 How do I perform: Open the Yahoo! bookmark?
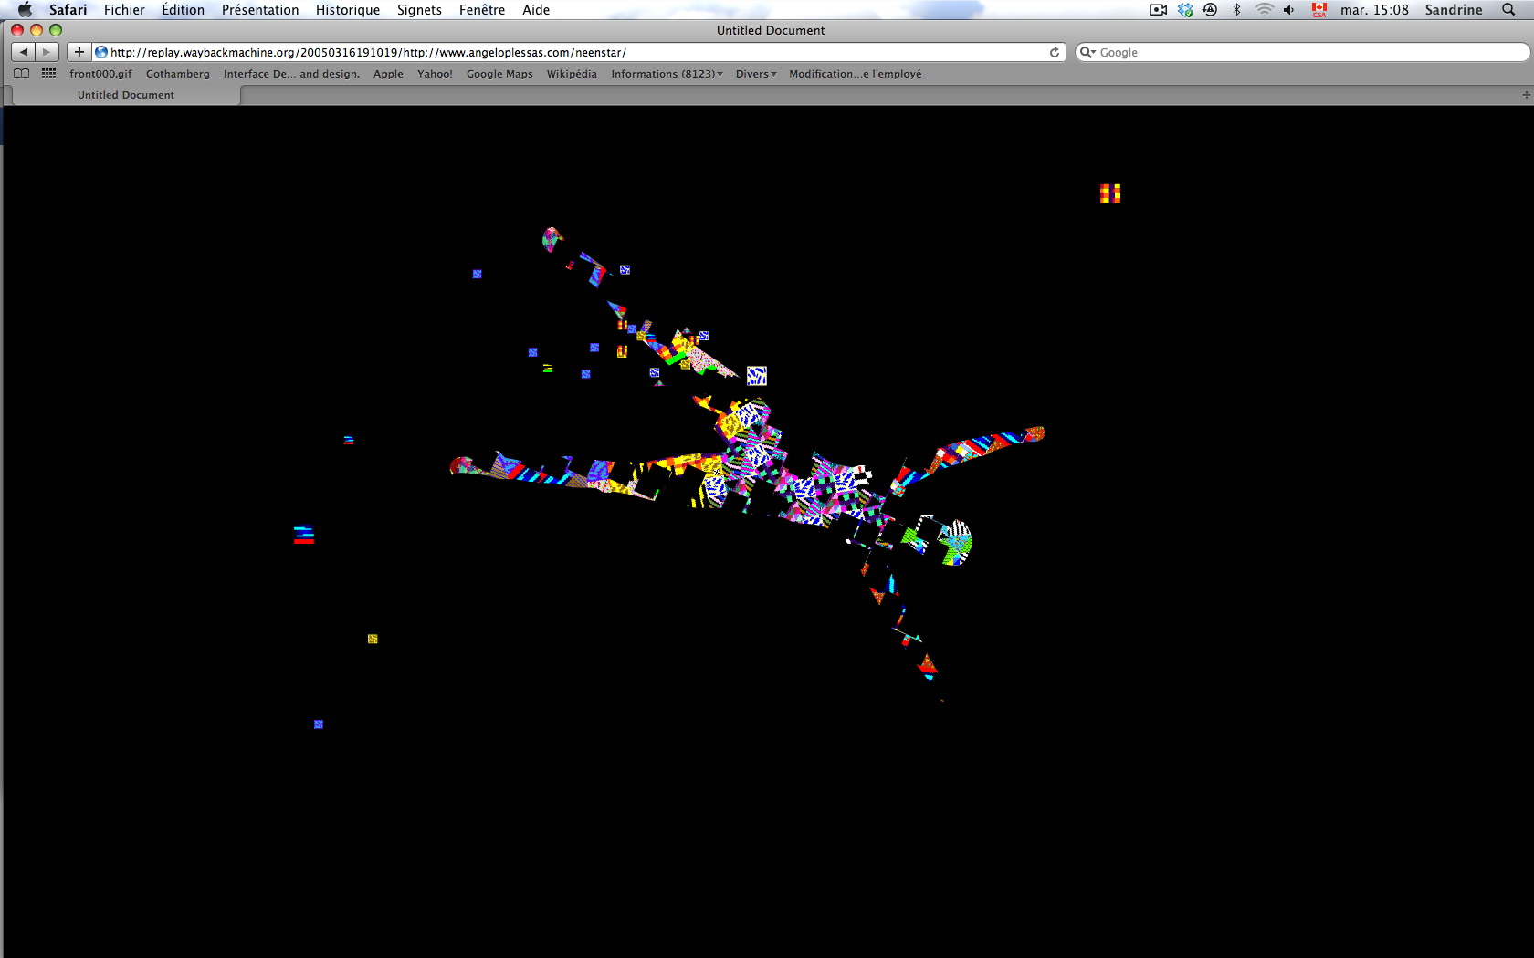(435, 74)
